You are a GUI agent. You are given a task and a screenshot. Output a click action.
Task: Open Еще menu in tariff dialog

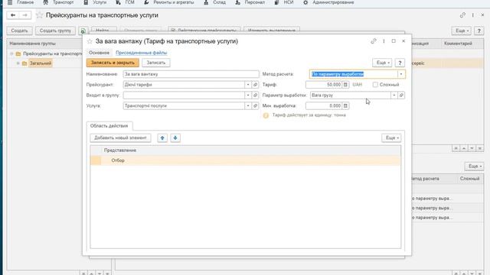(x=382, y=63)
